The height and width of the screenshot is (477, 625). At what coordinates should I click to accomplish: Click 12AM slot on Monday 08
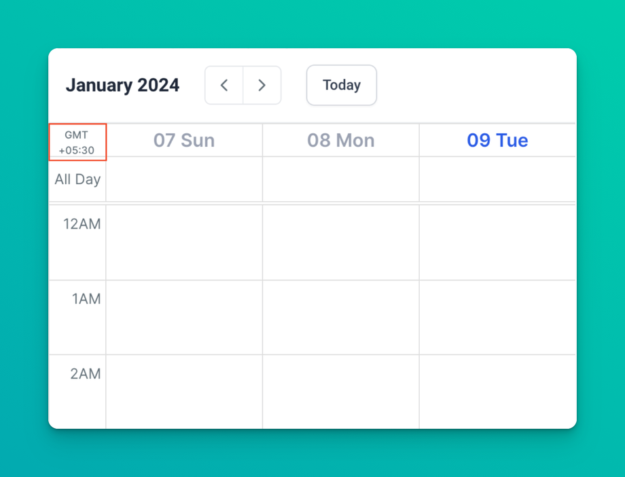[340, 243]
